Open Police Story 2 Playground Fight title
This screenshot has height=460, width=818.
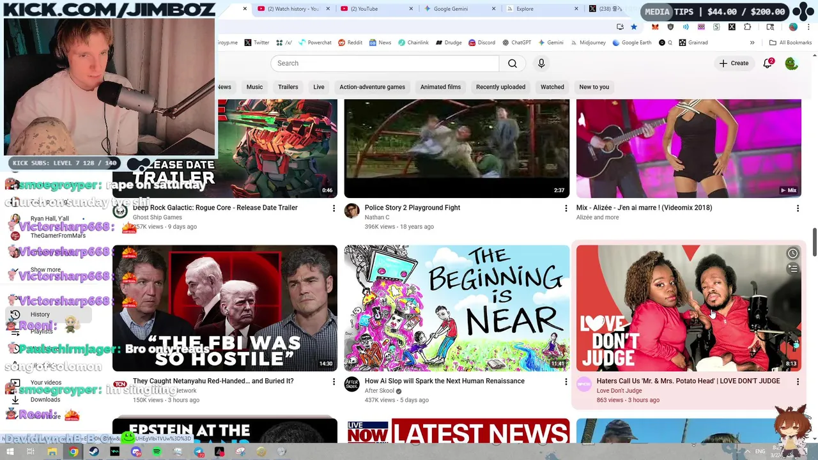(x=412, y=208)
